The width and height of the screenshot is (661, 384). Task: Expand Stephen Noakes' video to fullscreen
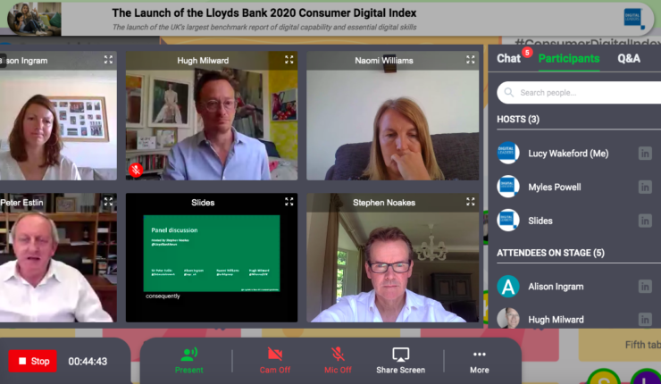click(x=471, y=202)
